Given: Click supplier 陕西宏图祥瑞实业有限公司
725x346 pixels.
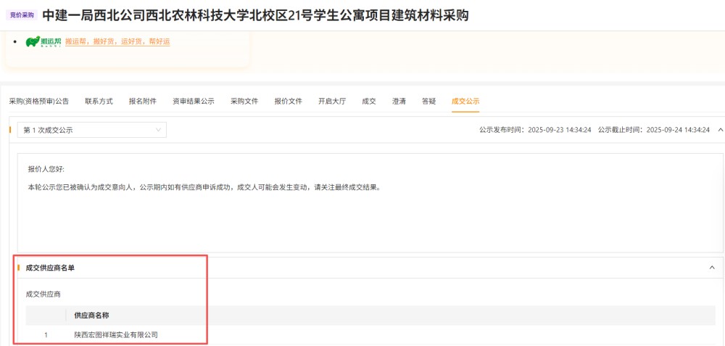Looking at the screenshot, I should [116, 334].
